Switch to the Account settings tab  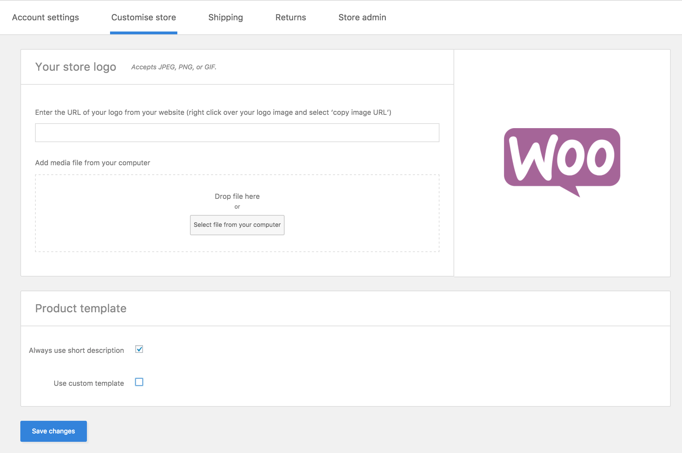click(x=45, y=17)
